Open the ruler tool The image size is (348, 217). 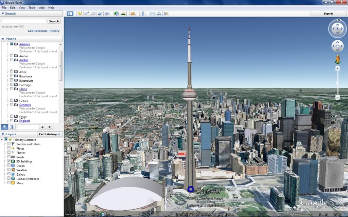pos(142,14)
